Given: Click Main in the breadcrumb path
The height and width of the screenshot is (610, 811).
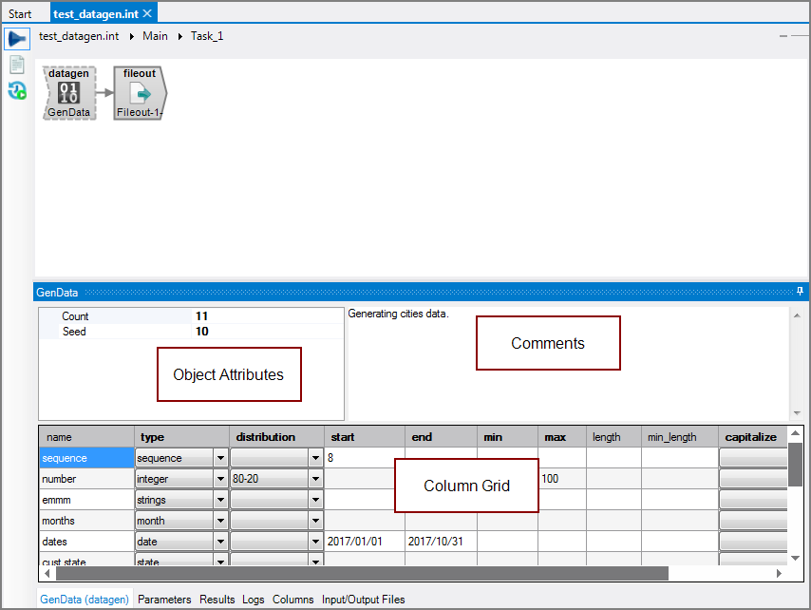Looking at the screenshot, I should tap(155, 36).
